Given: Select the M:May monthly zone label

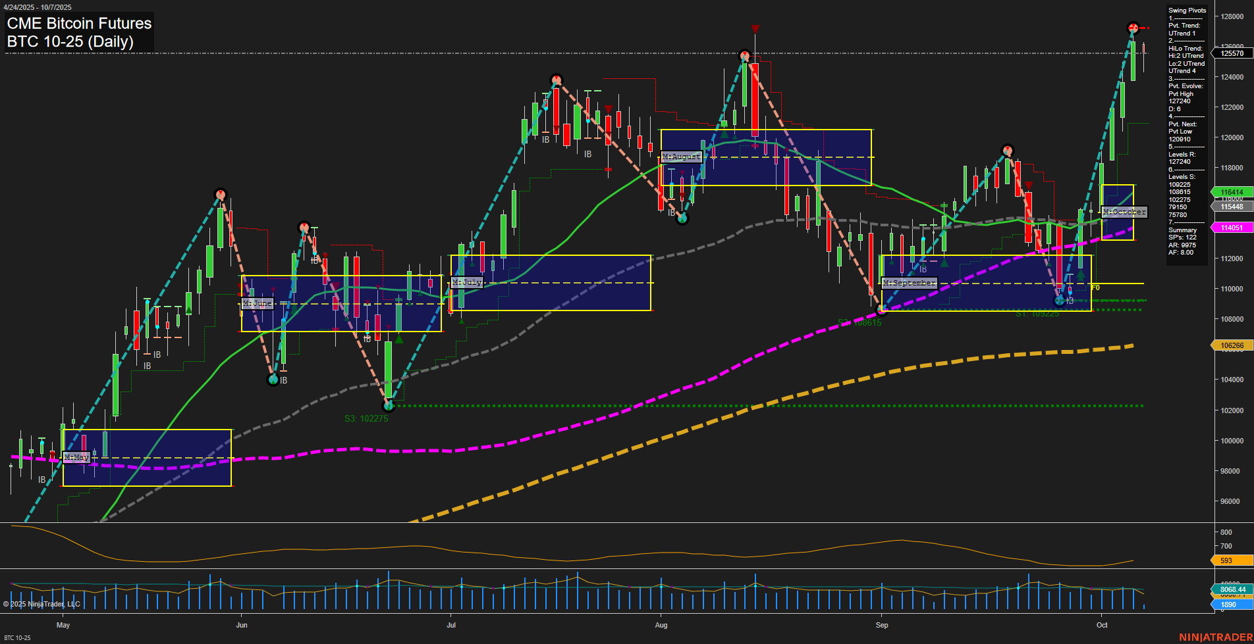Looking at the screenshot, I should pyautogui.click(x=75, y=456).
